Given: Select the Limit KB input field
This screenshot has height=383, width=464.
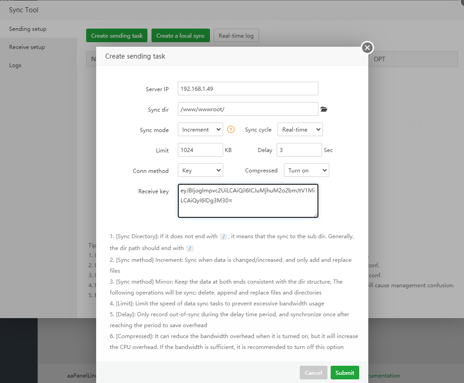Looking at the screenshot, I should coord(200,150).
